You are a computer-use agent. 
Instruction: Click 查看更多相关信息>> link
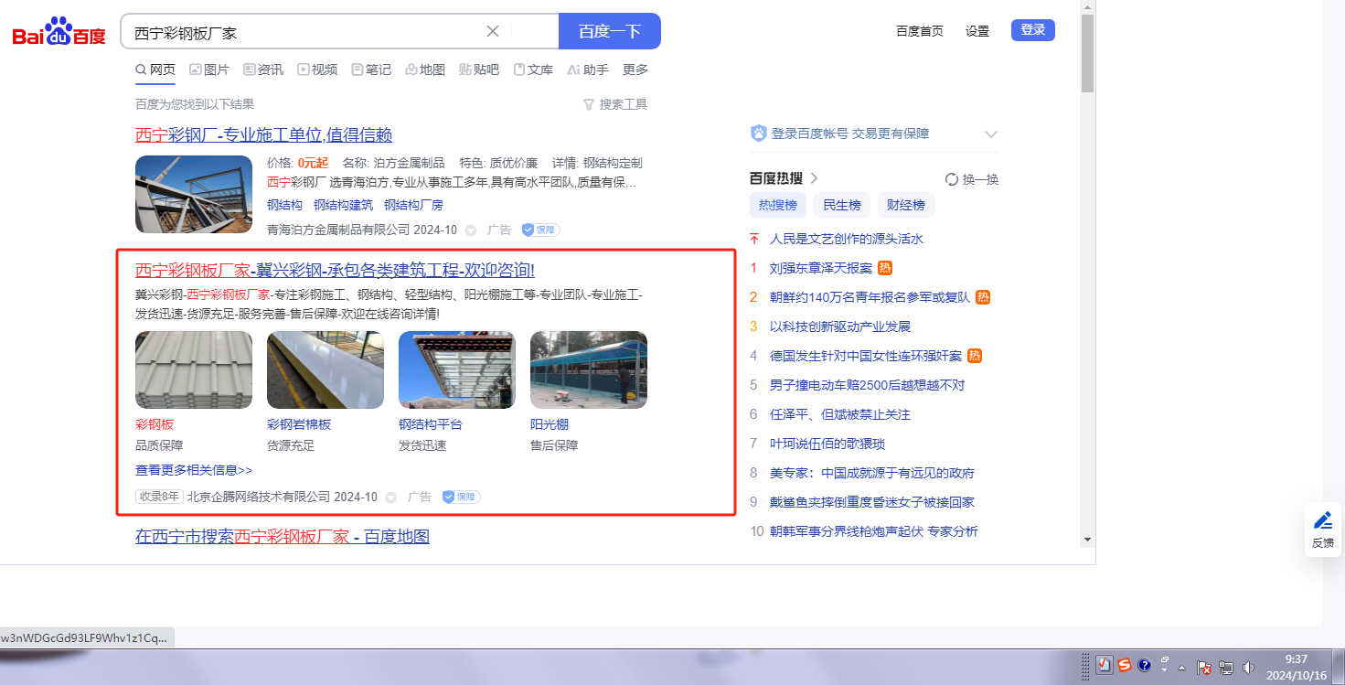coord(194,470)
